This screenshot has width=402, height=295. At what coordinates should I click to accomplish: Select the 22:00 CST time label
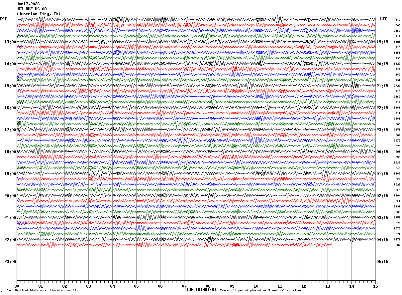pyautogui.click(x=10, y=240)
